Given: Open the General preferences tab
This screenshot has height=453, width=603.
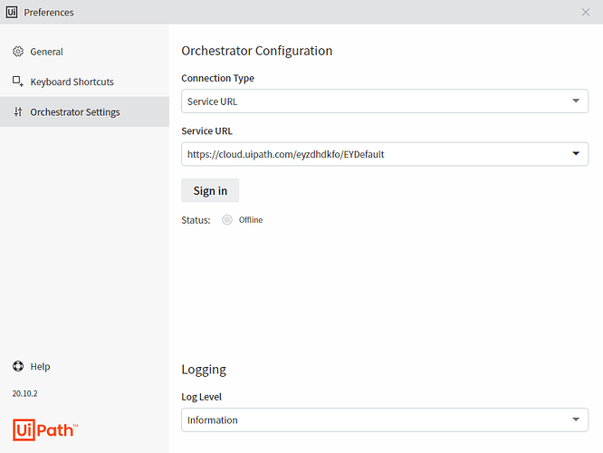Looking at the screenshot, I should (x=84, y=52).
